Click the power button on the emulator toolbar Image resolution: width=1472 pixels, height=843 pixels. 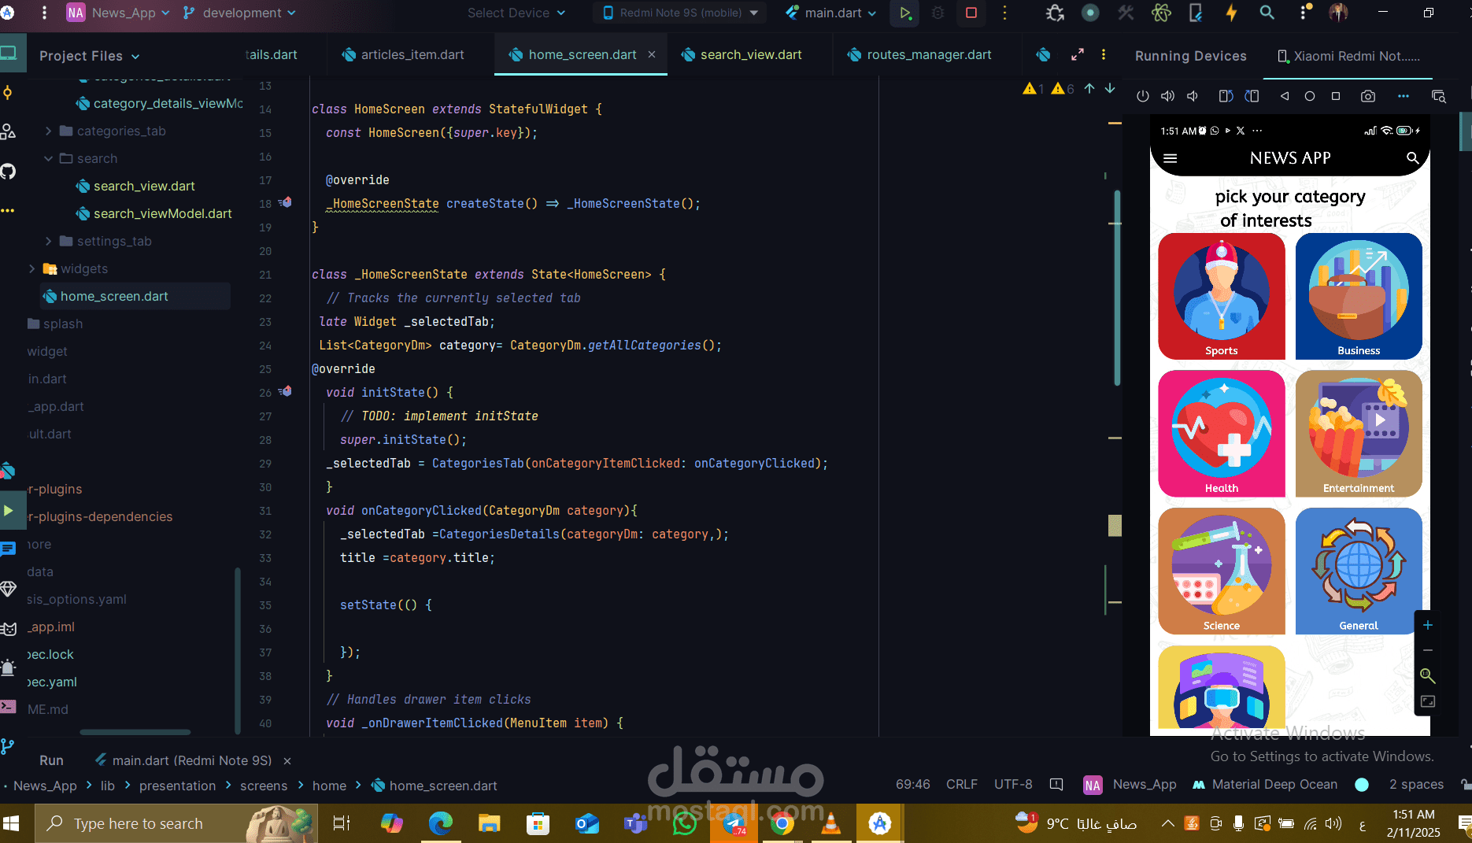tap(1143, 96)
